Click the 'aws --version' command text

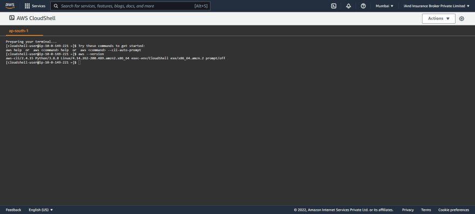coord(91,54)
